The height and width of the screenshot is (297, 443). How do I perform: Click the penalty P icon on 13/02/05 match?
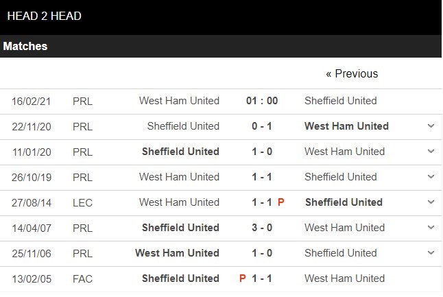(241, 278)
